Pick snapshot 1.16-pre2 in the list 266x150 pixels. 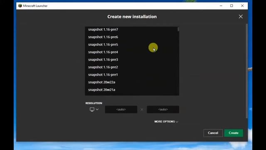(x=132, y=67)
